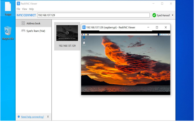196x122 pixels.
Task: Open the file manager folder in the remote taskbar
Action: coord(86,34)
